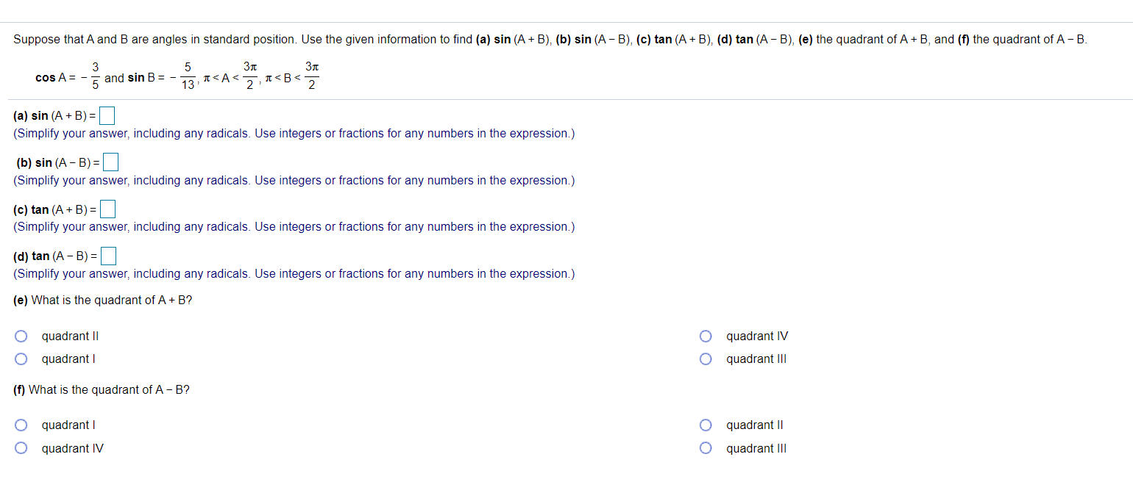1133x479 pixels.
Task: Click the quadrant II label under part (e)
Action: pos(70,336)
